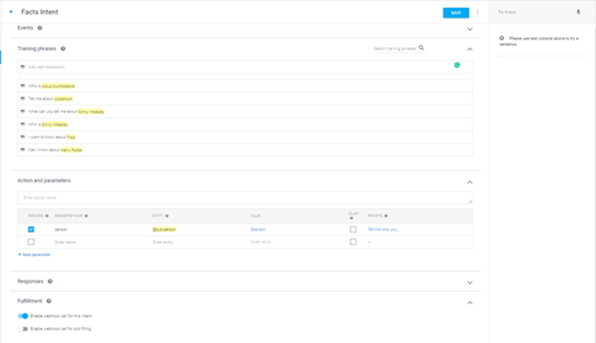Image resolution: width=596 pixels, height=343 pixels.
Task: Click the search training phrases magnifier icon
Action: tap(421, 49)
